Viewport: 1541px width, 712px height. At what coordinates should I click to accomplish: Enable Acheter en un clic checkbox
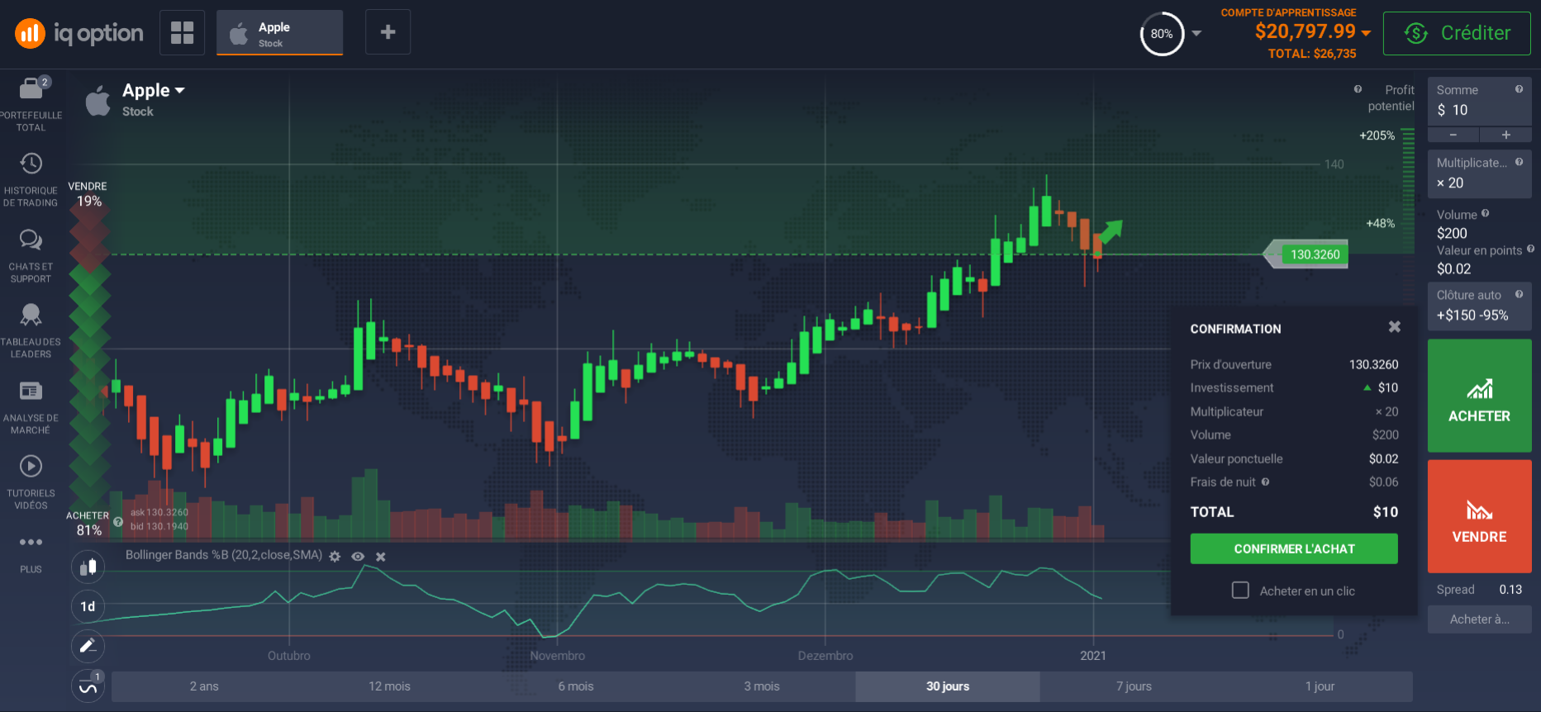pos(1240,591)
